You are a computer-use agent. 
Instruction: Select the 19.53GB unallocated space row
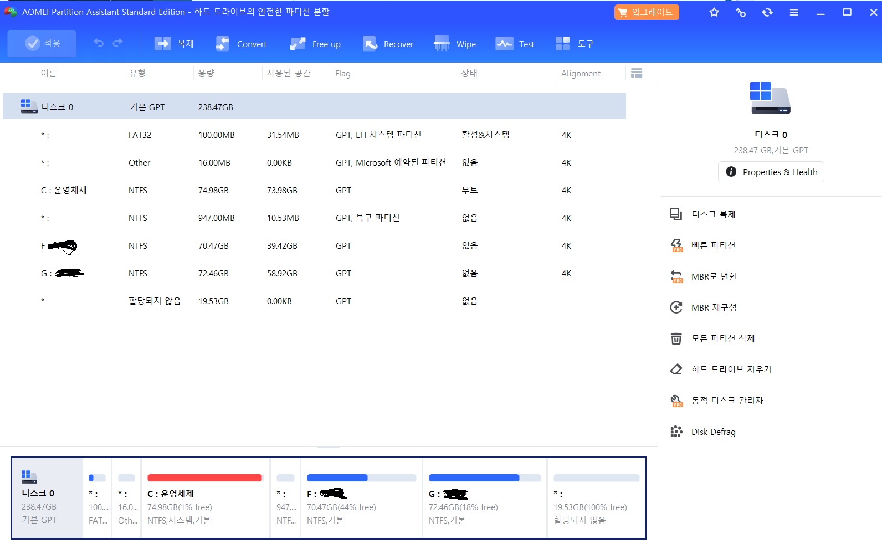(x=314, y=301)
